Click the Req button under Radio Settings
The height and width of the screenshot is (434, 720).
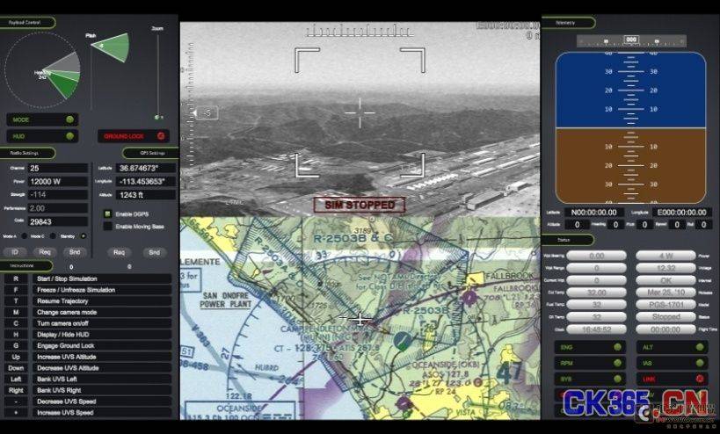45,252
